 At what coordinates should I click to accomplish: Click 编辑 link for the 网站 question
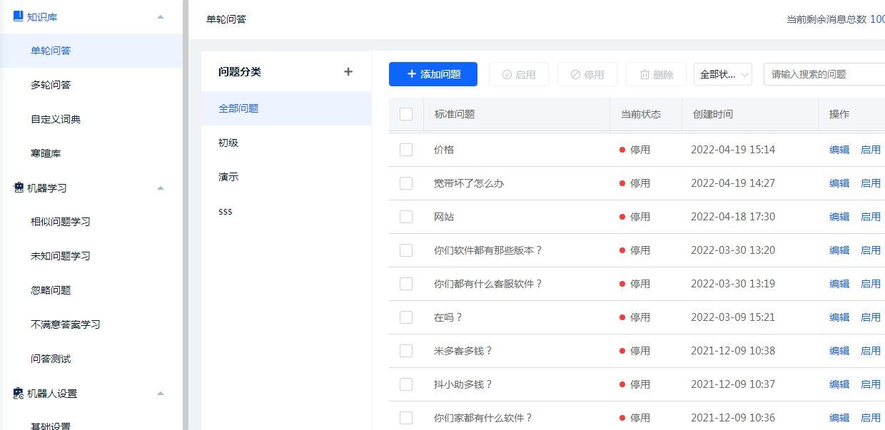click(839, 217)
